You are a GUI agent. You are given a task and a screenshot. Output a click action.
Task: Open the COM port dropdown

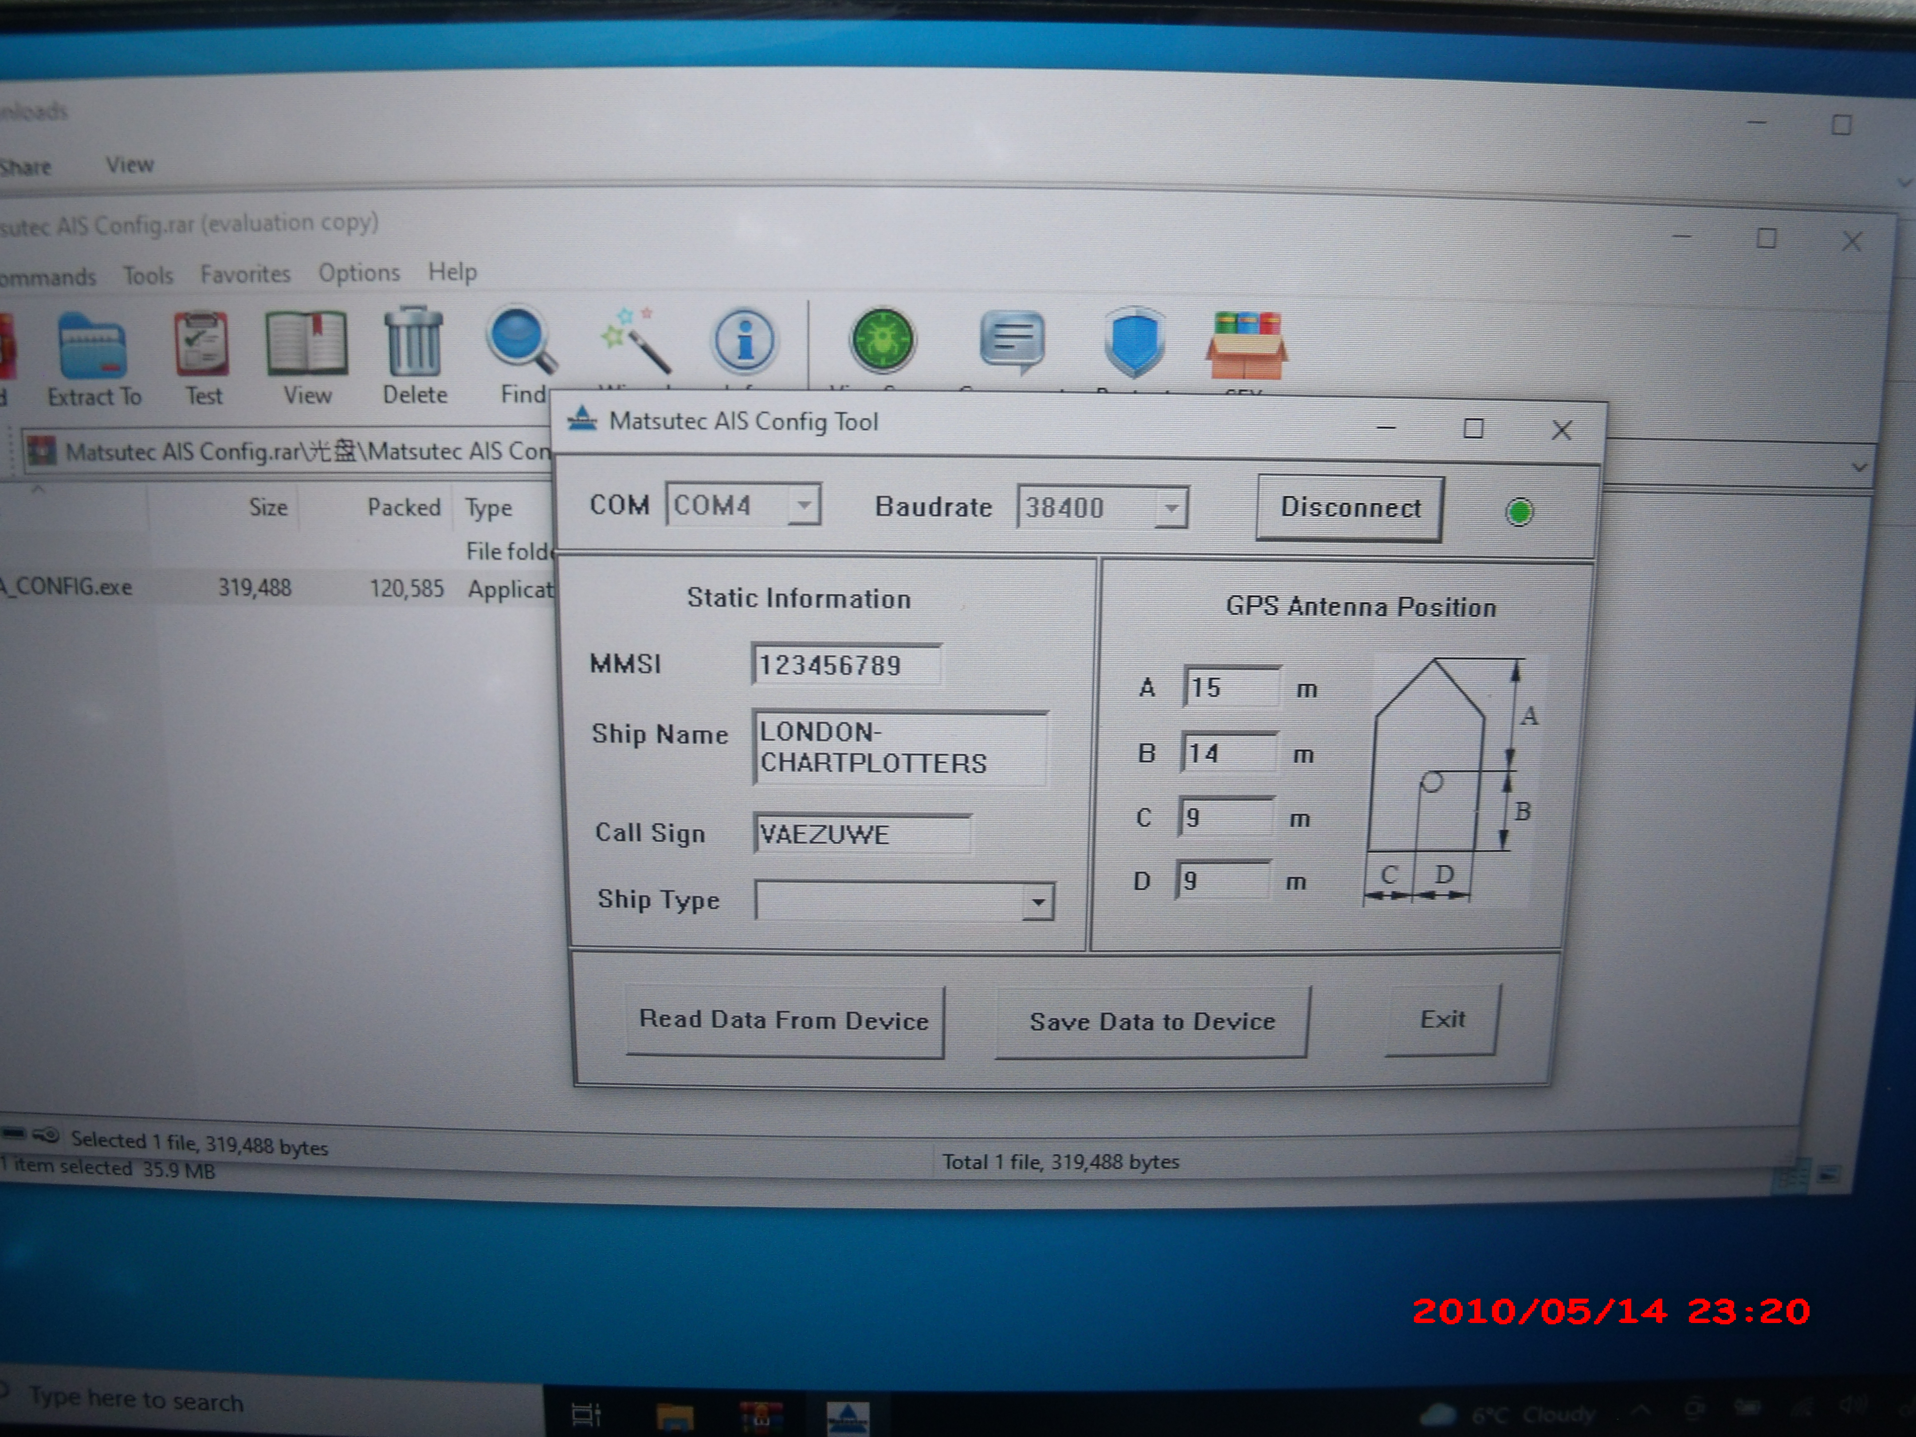tap(804, 505)
